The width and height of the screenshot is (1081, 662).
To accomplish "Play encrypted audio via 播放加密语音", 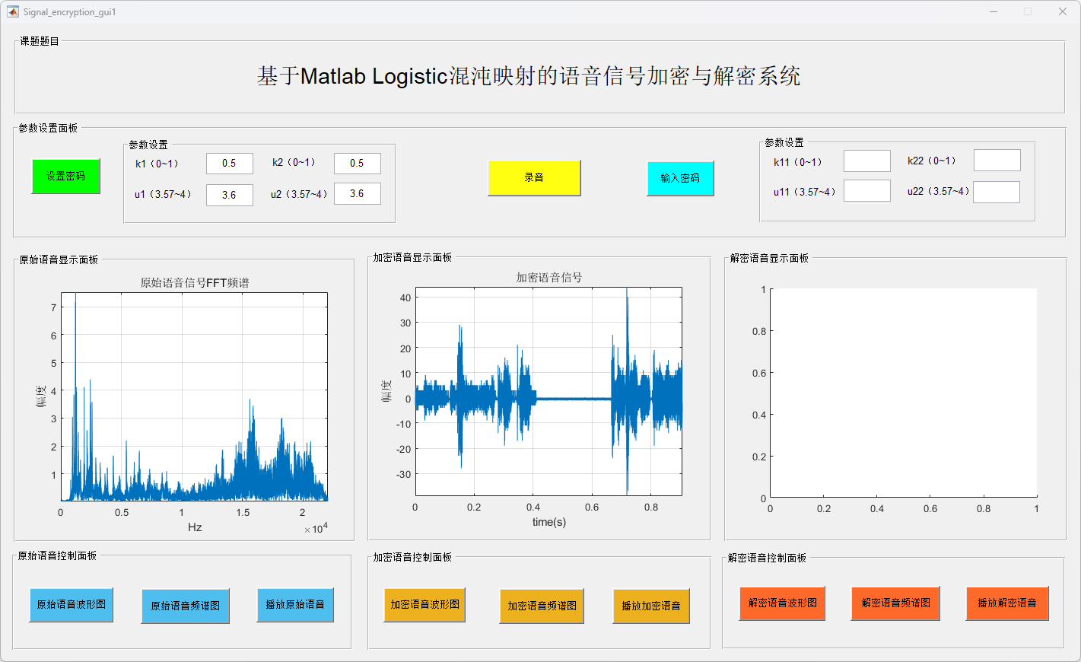I will point(651,606).
